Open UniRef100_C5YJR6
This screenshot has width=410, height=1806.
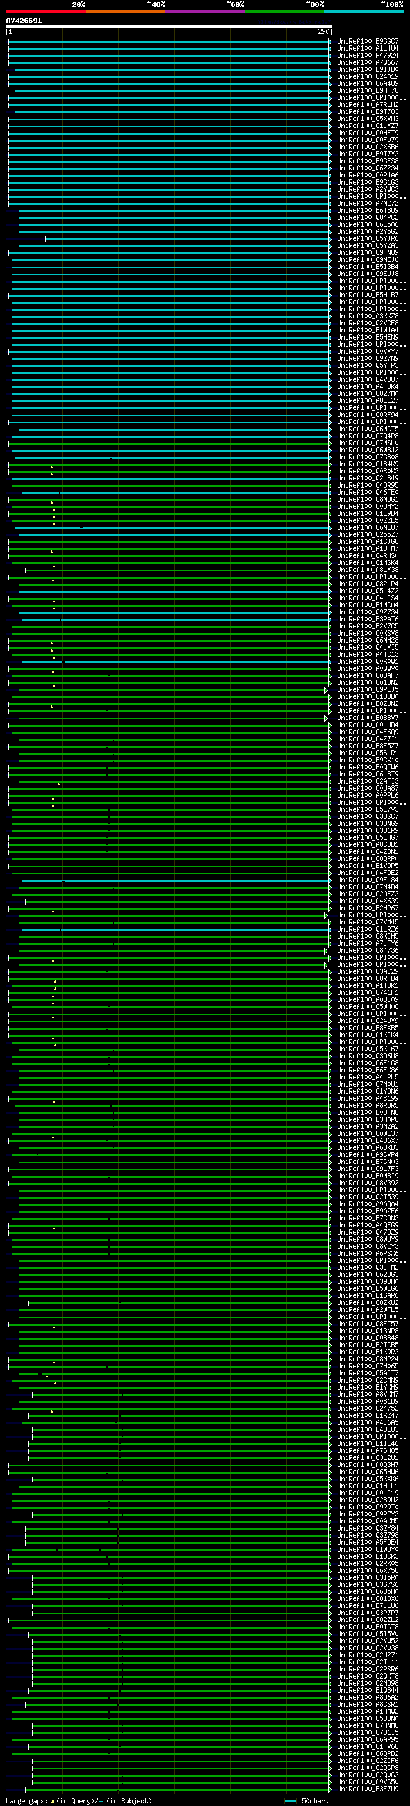coord(368,238)
